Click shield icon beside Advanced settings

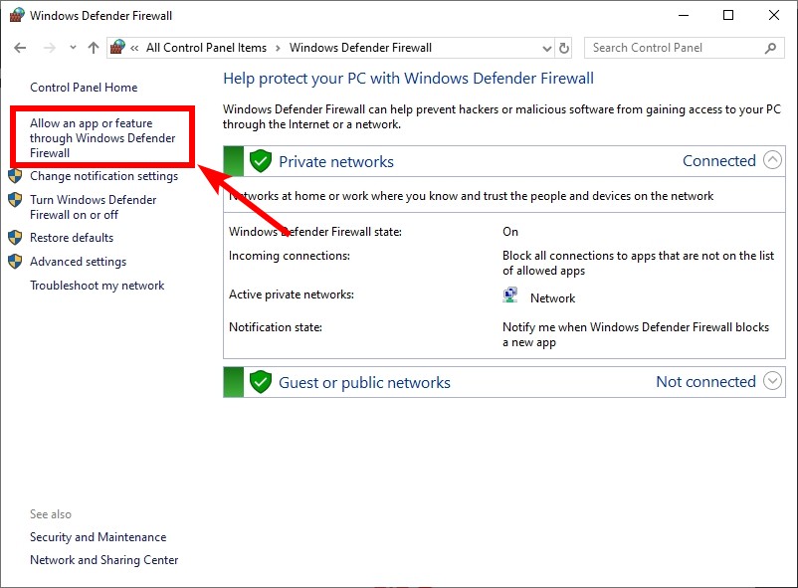[x=15, y=261]
